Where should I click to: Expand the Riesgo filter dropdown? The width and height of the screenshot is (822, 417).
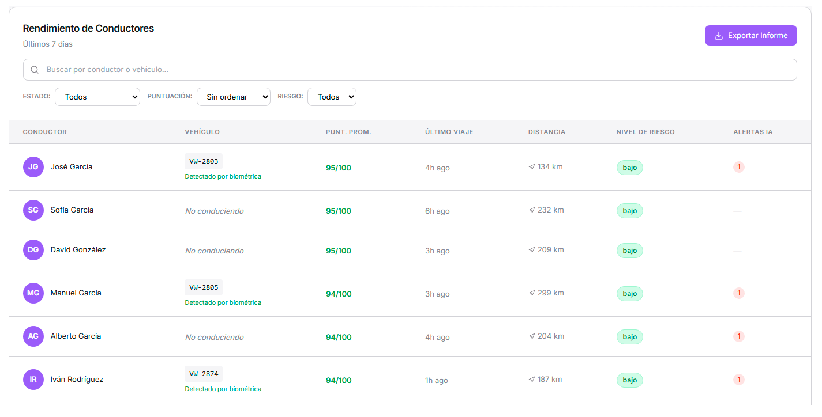click(332, 97)
